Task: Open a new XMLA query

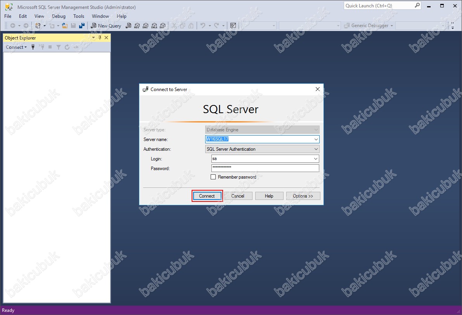Action: 154,26
